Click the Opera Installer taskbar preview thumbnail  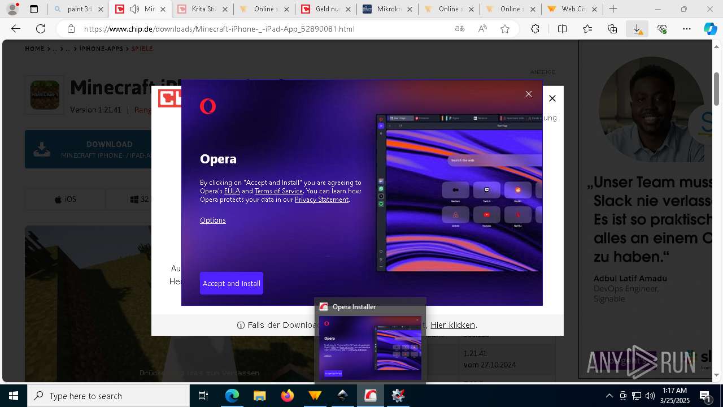[x=370, y=348]
